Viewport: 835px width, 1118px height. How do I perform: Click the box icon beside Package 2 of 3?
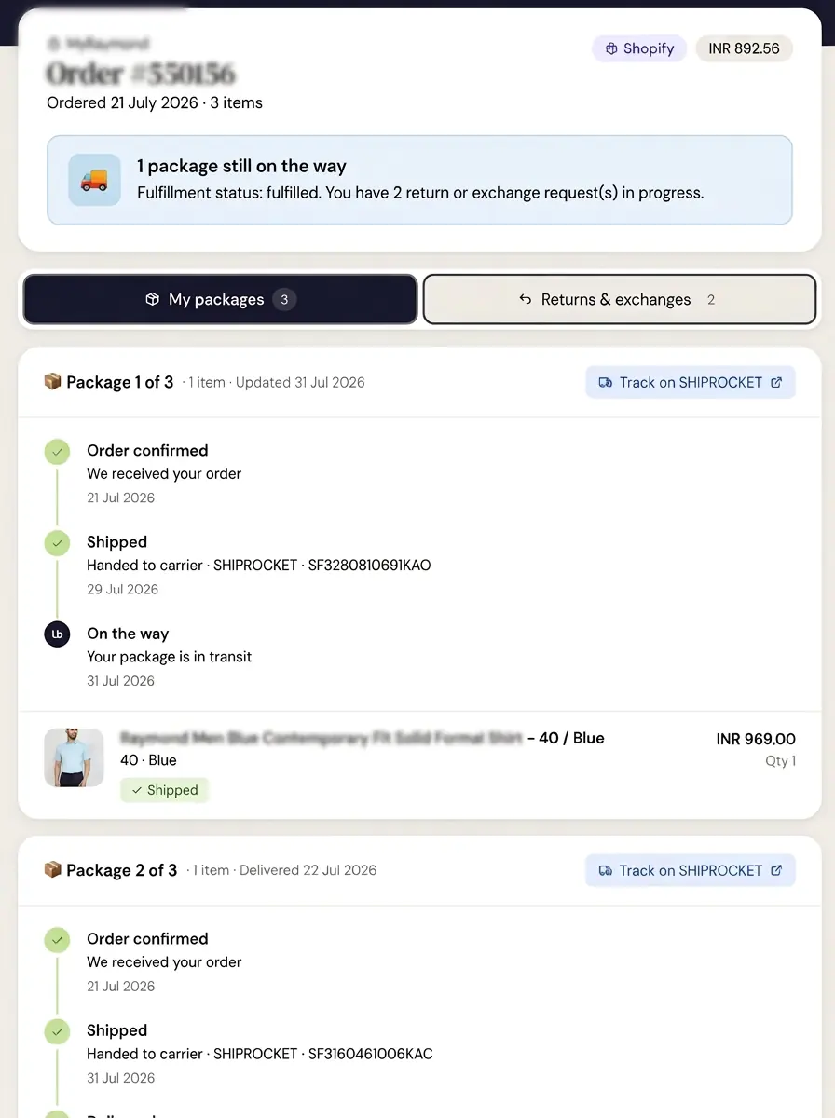click(52, 870)
